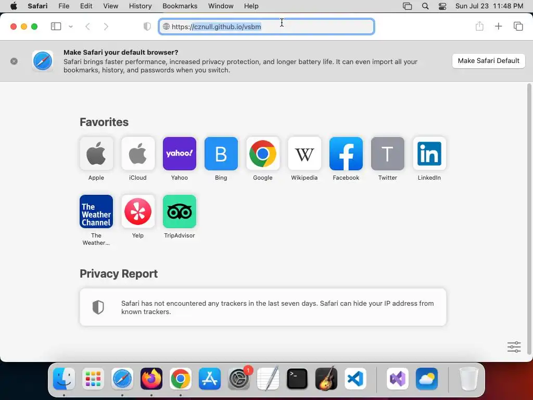Open the Yelp favorite
Viewport: 533px width, 400px height.
137,211
